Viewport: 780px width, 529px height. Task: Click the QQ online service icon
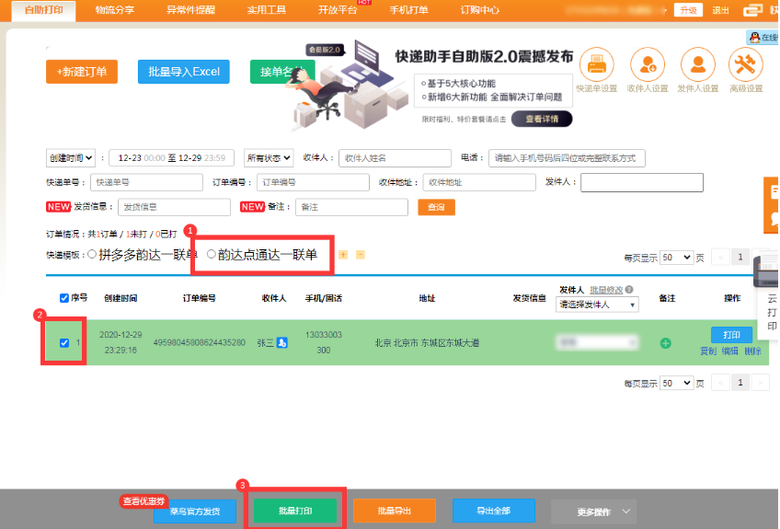(763, 38)
